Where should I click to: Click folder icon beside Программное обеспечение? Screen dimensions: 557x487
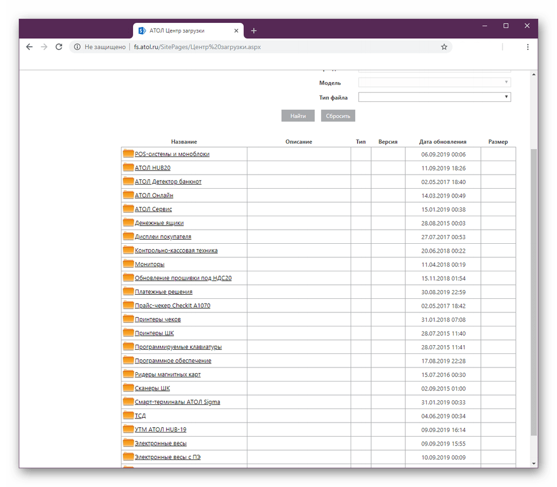click(128, 360)
